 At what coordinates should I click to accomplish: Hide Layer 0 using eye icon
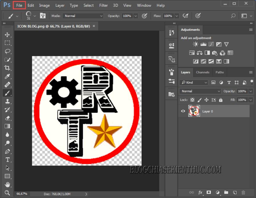pyautogui.click(x=183, y=111)
